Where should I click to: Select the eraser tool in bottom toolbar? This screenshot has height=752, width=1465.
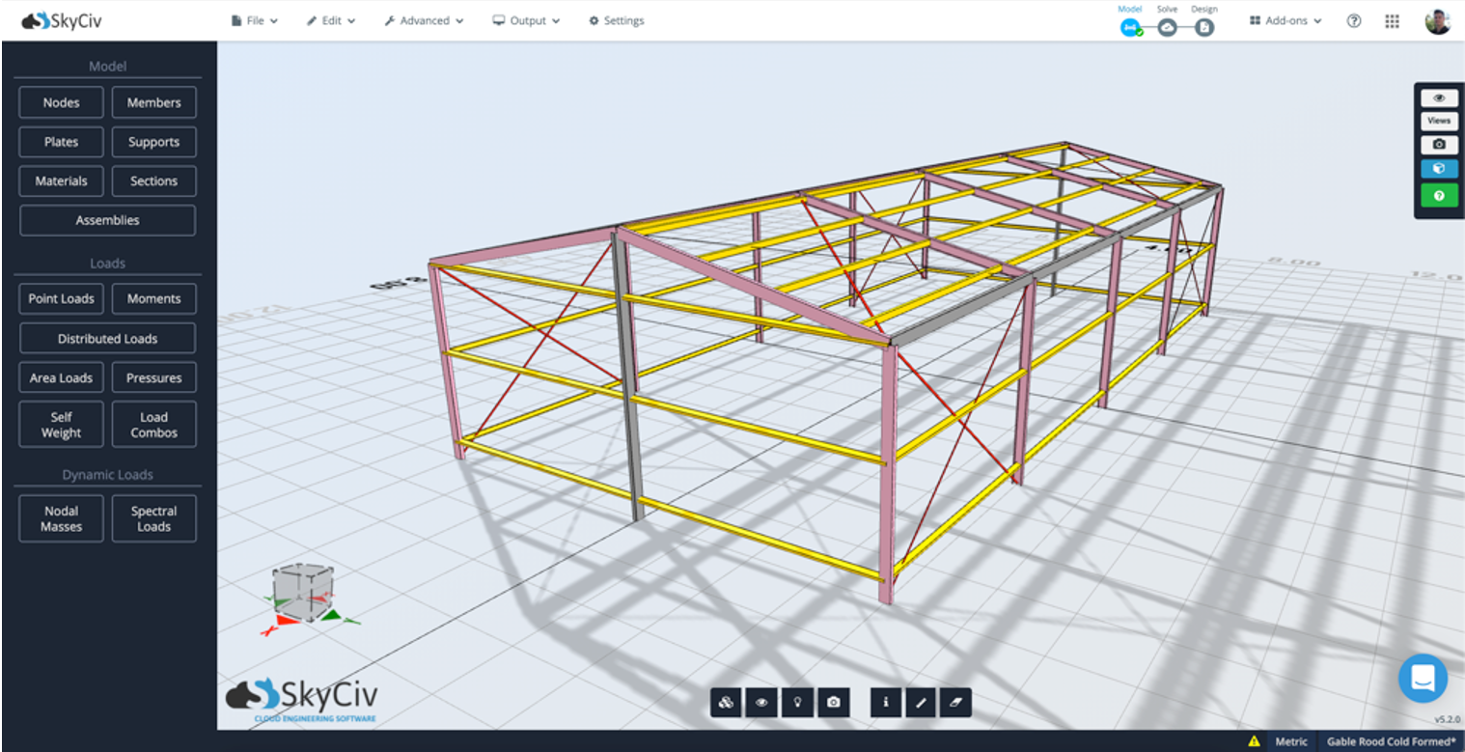[x=955, y=702]
